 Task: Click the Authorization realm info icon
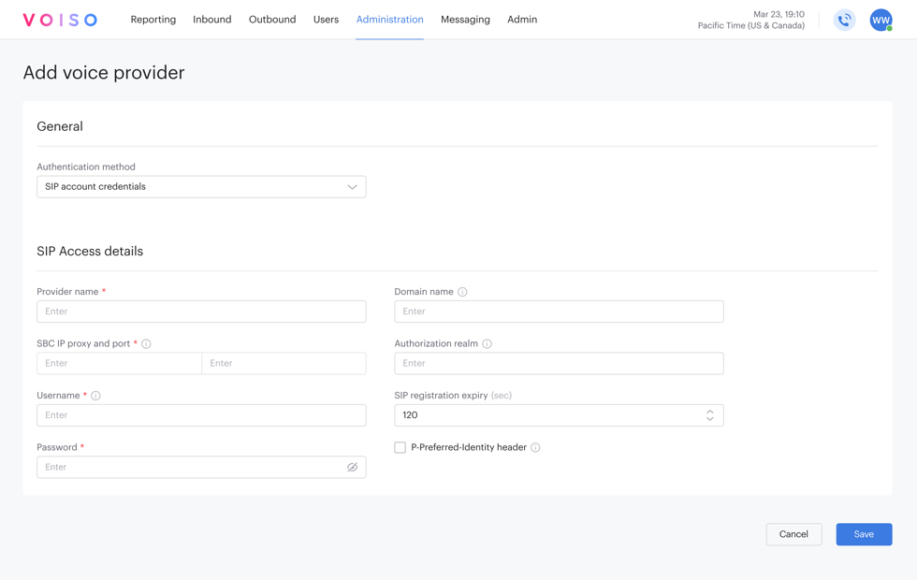[487, 344]
